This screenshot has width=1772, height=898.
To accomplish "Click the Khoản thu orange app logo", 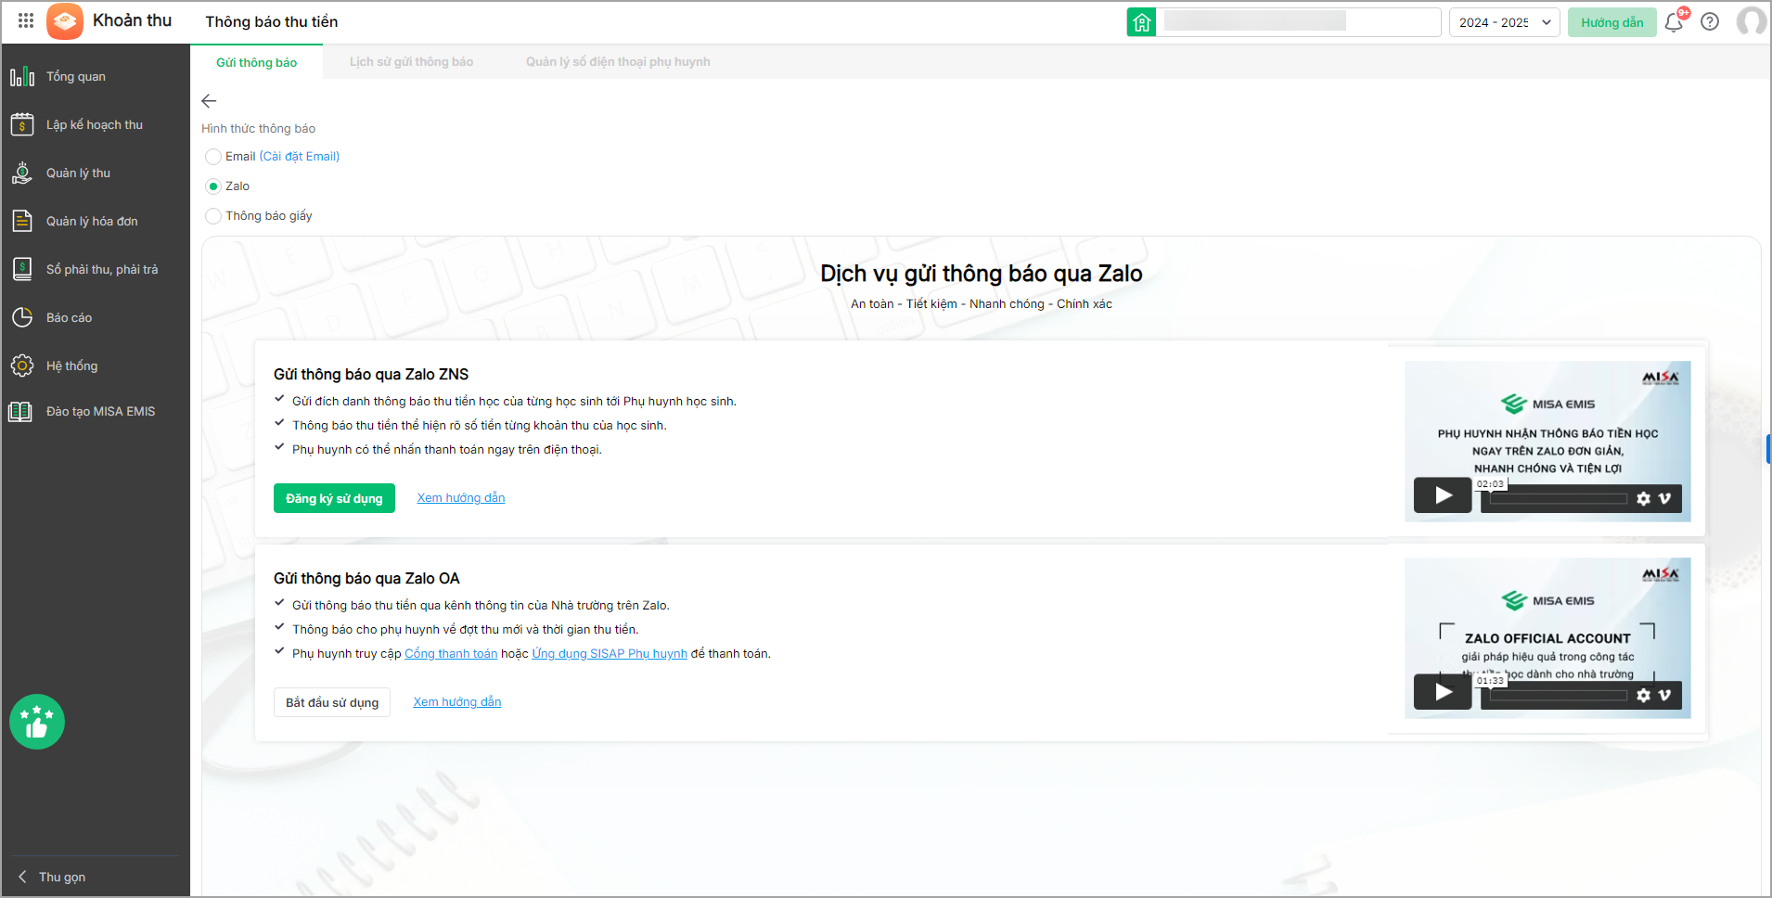I will click(x=65, y=21).
